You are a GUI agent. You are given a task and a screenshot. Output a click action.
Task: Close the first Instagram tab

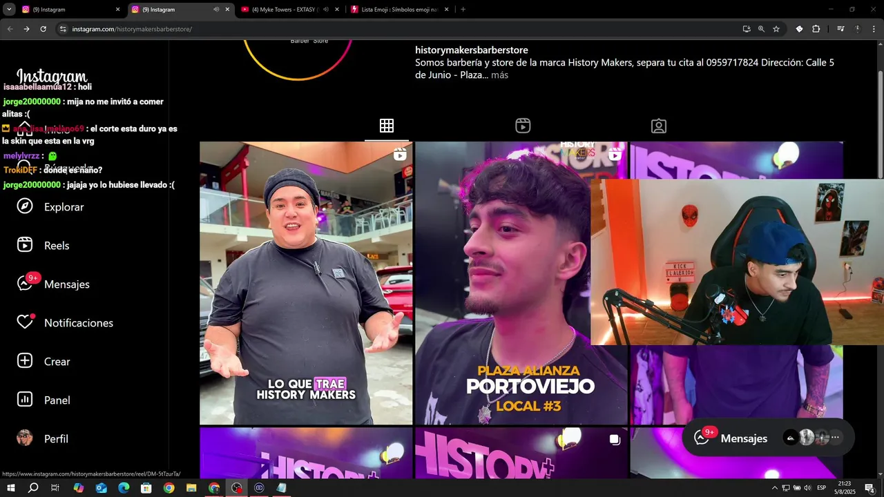point(117,10)
